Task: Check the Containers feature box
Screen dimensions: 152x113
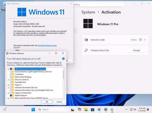Action: coord(11,74)
